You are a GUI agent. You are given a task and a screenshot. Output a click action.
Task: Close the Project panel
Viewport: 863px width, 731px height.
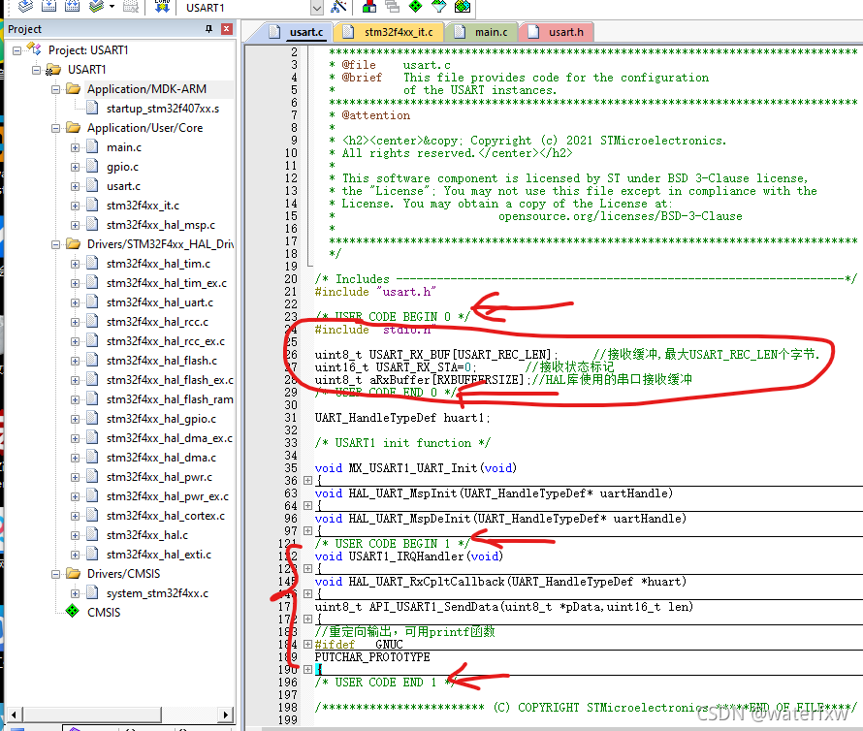(226, 29)
